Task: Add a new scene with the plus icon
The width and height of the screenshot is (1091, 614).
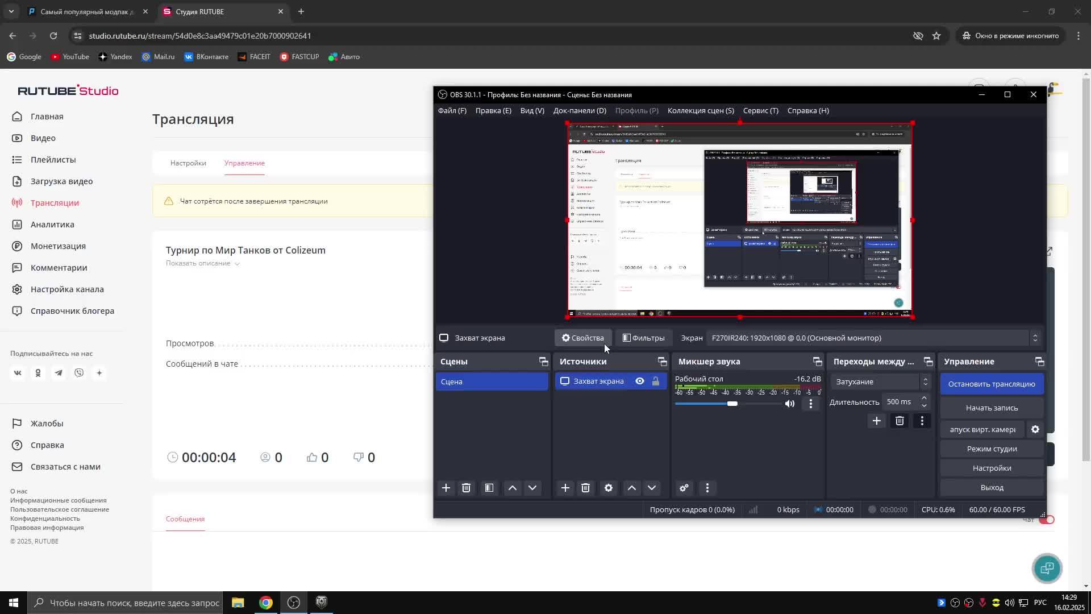Action: coord(447,488)
